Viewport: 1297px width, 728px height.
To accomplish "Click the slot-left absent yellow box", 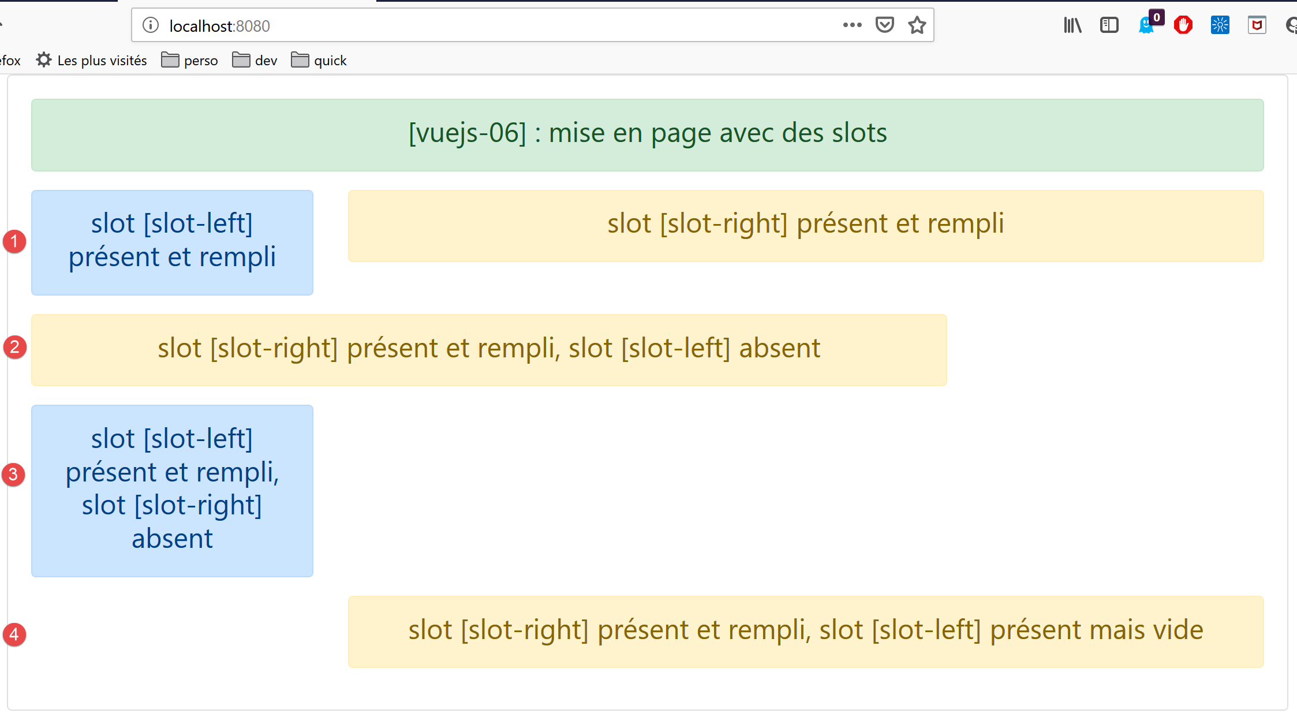I will (488, 349).
